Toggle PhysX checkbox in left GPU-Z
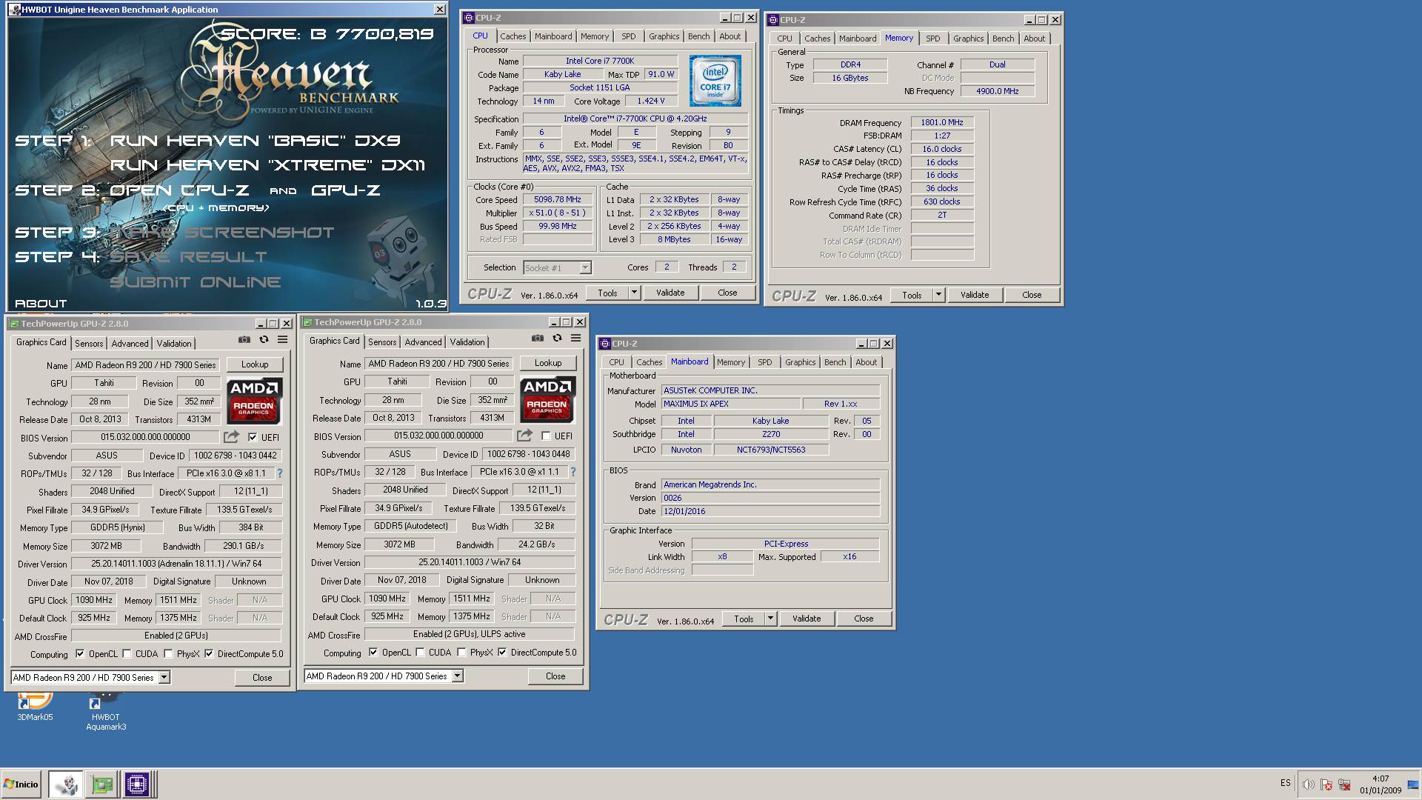 tap(168, 654)
